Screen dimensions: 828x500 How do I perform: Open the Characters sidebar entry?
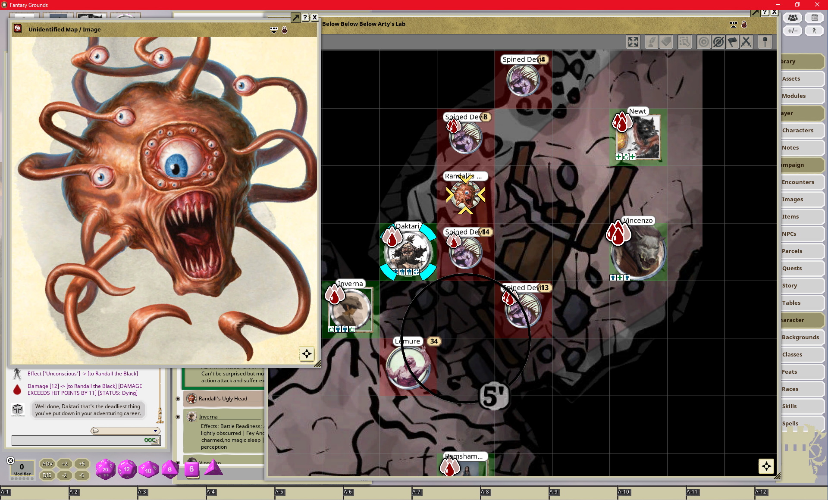(x=803, y=131)
